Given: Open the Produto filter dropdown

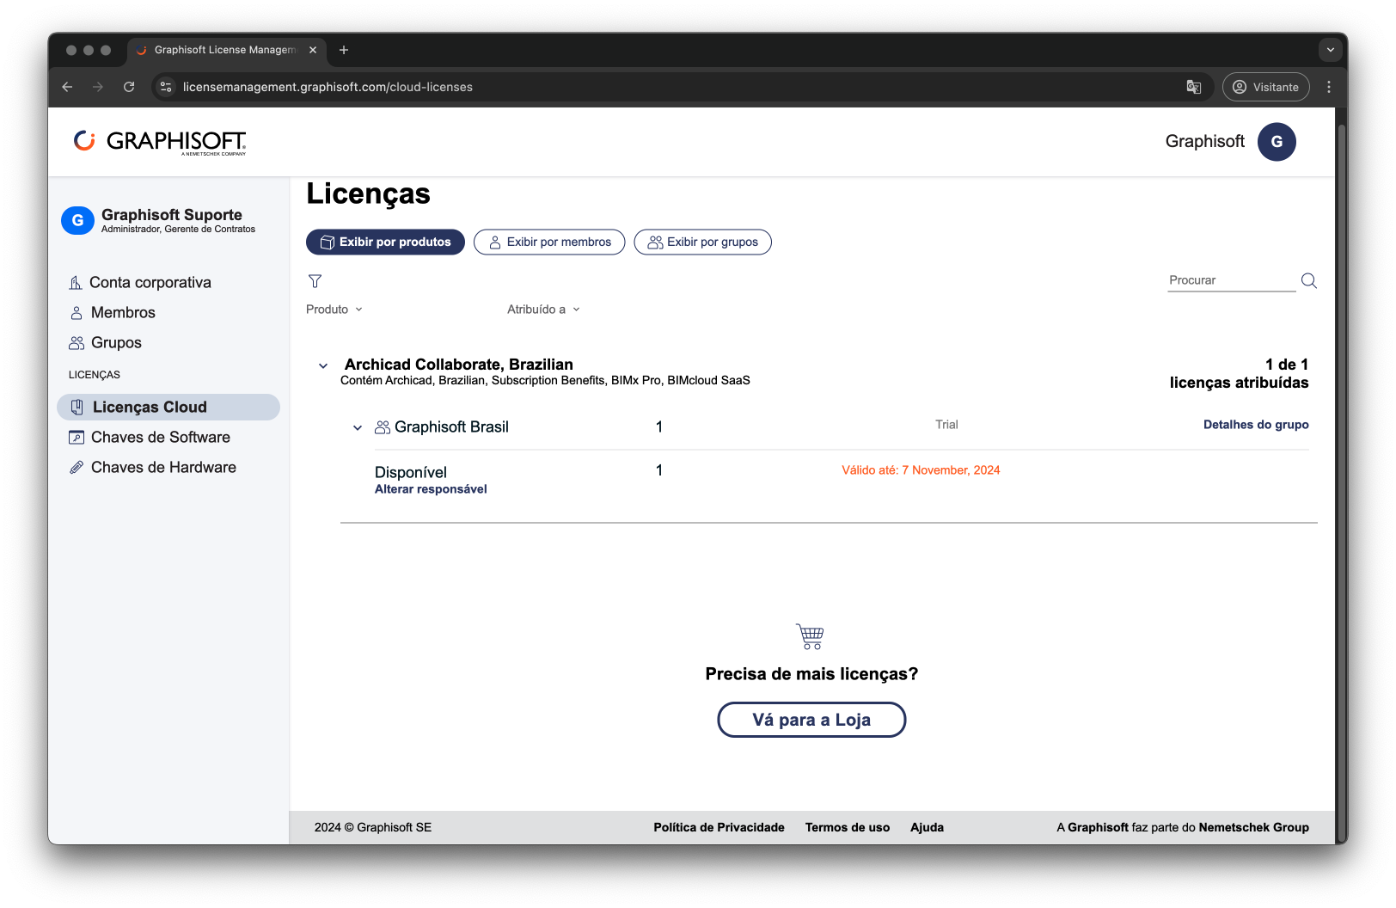Looking at the screenshot, I should (x=334, y=310).
